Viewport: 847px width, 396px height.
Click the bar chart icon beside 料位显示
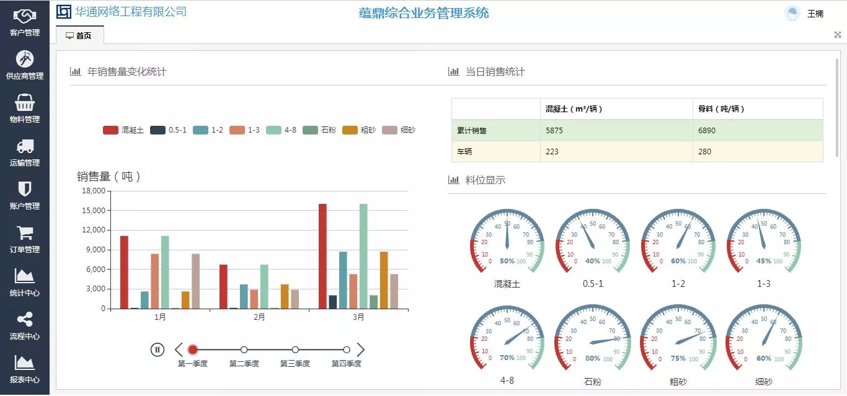coord(453,180)
